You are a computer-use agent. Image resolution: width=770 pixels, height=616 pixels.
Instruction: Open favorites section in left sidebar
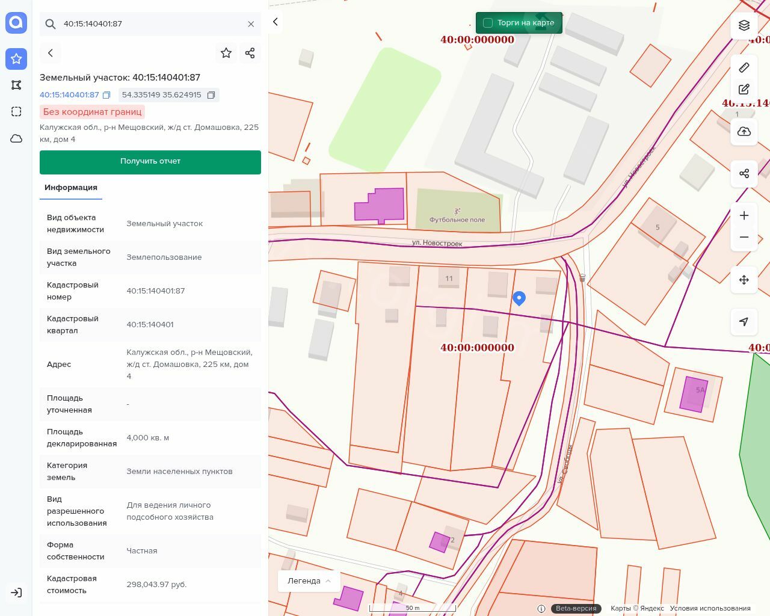click(16, 58)
